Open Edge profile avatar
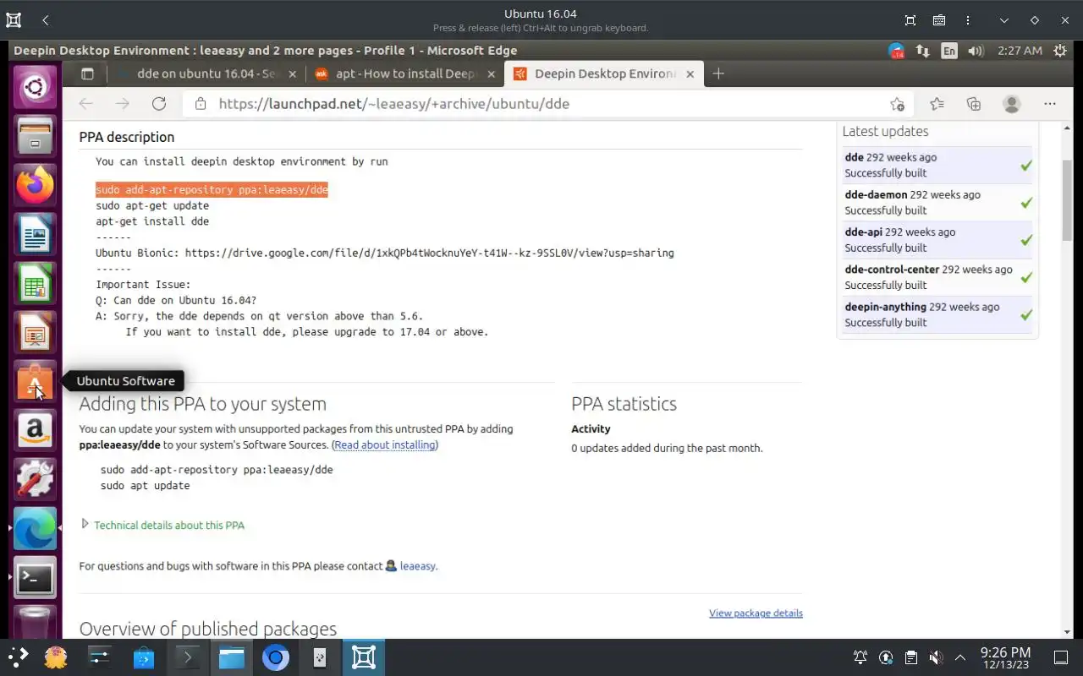This screenshot has width=1083, height=676. 1011,104
